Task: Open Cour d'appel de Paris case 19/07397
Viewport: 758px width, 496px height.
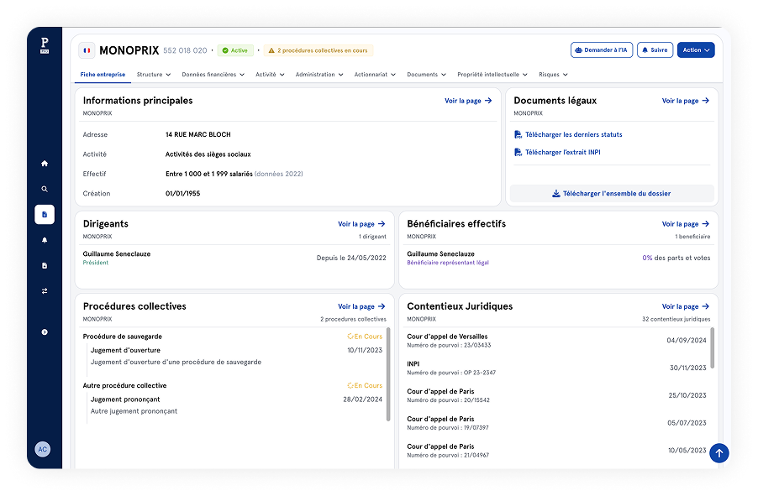Action: [556, 423]
